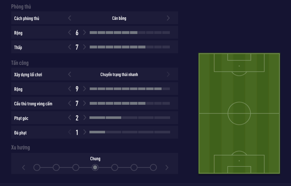Increase Đá phạt value
The height and width of the screenshot is (186, 291).
click(84, 132)
